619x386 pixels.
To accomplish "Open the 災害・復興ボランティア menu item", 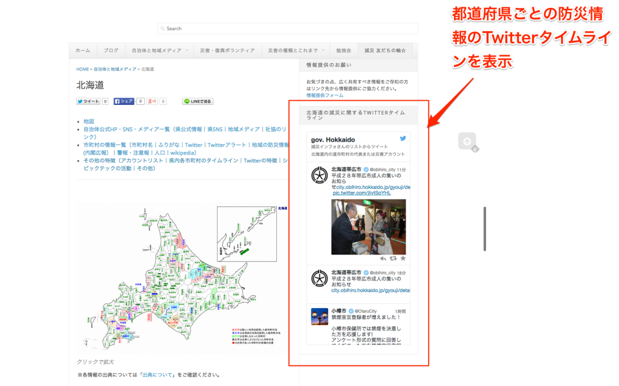I will point(227,51).
